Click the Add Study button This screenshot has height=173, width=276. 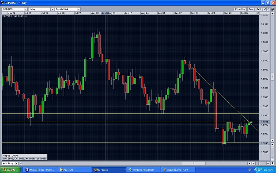[x=8, y=163]
